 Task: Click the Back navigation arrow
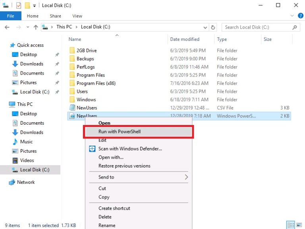coord(7,27)
